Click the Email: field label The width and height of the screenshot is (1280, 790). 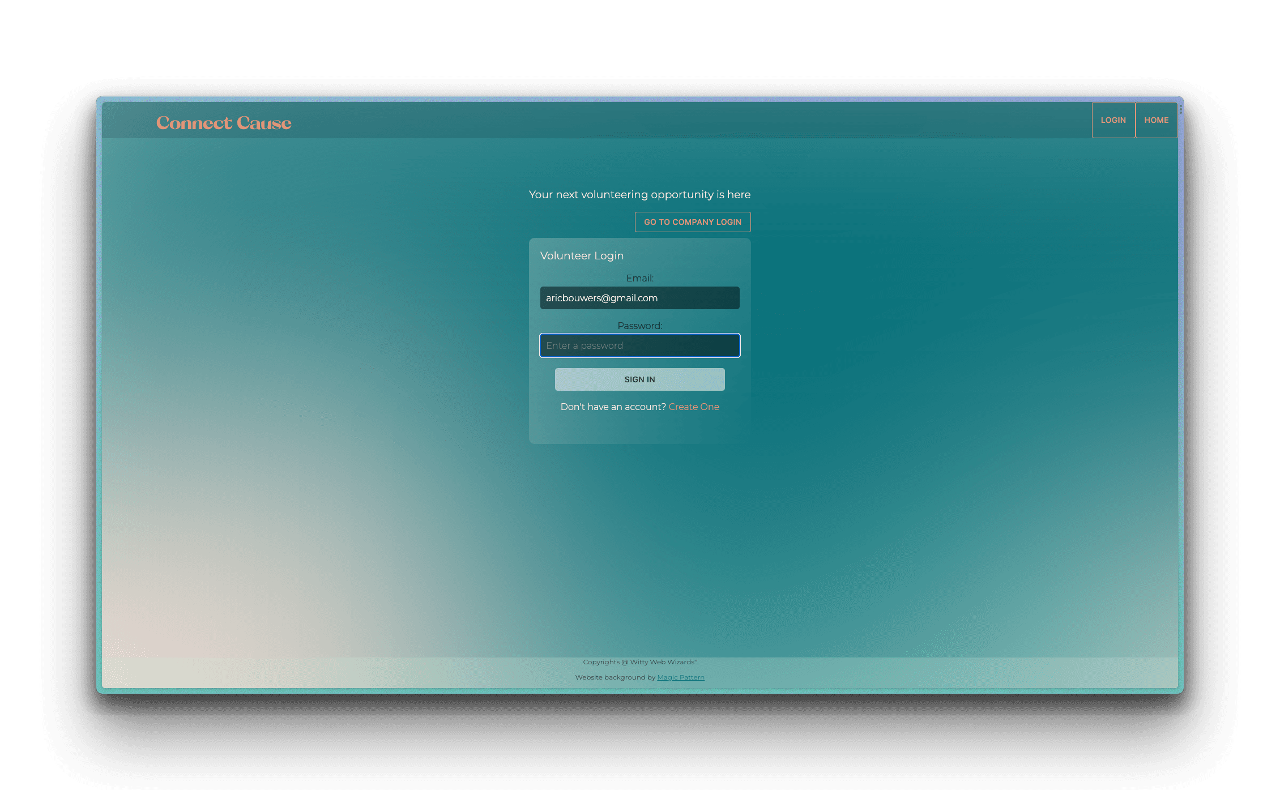pyautogui.click(x=639, y=278)
